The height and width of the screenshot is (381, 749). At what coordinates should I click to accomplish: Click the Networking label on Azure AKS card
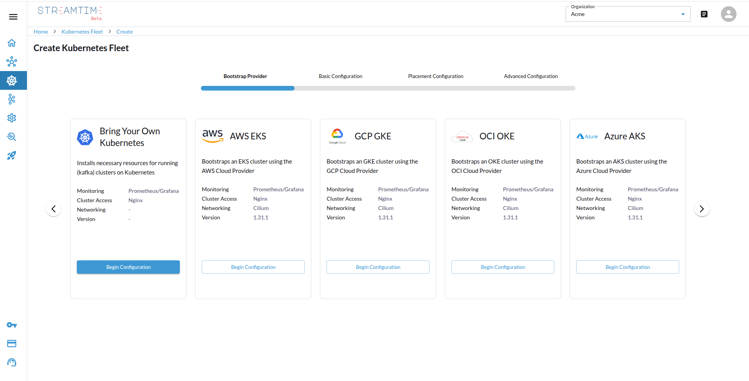coord(591,208)
